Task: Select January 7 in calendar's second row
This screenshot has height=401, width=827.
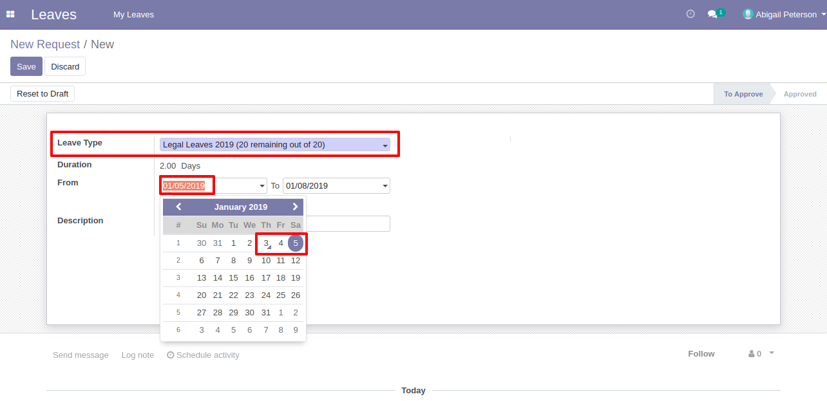Action: click(218, 261)
